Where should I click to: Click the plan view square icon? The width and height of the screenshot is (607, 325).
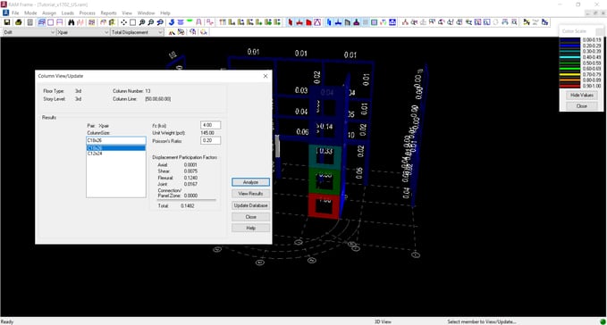(x=50, y=22)
